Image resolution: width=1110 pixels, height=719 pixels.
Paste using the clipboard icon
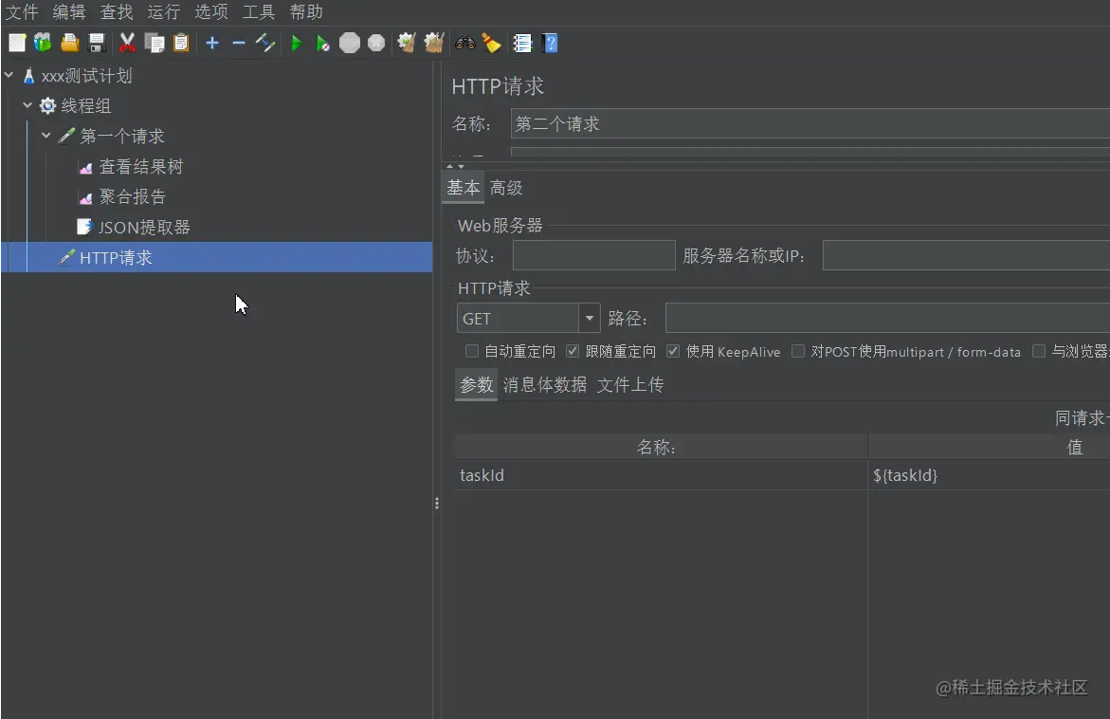pos(181,44)
